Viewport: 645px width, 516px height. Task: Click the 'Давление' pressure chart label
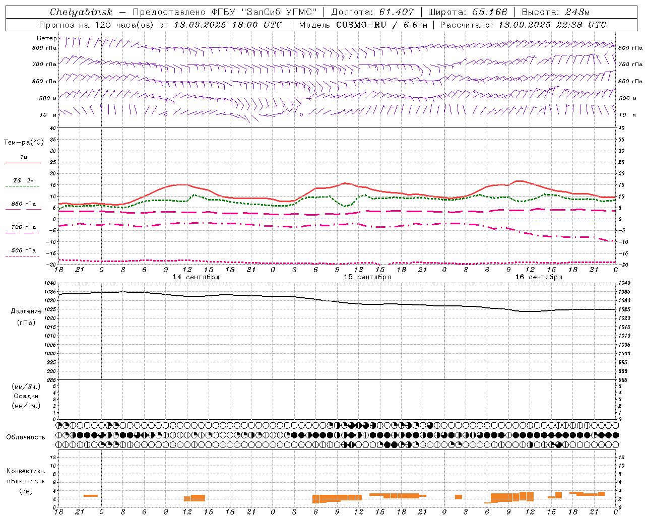click(26, 311)
